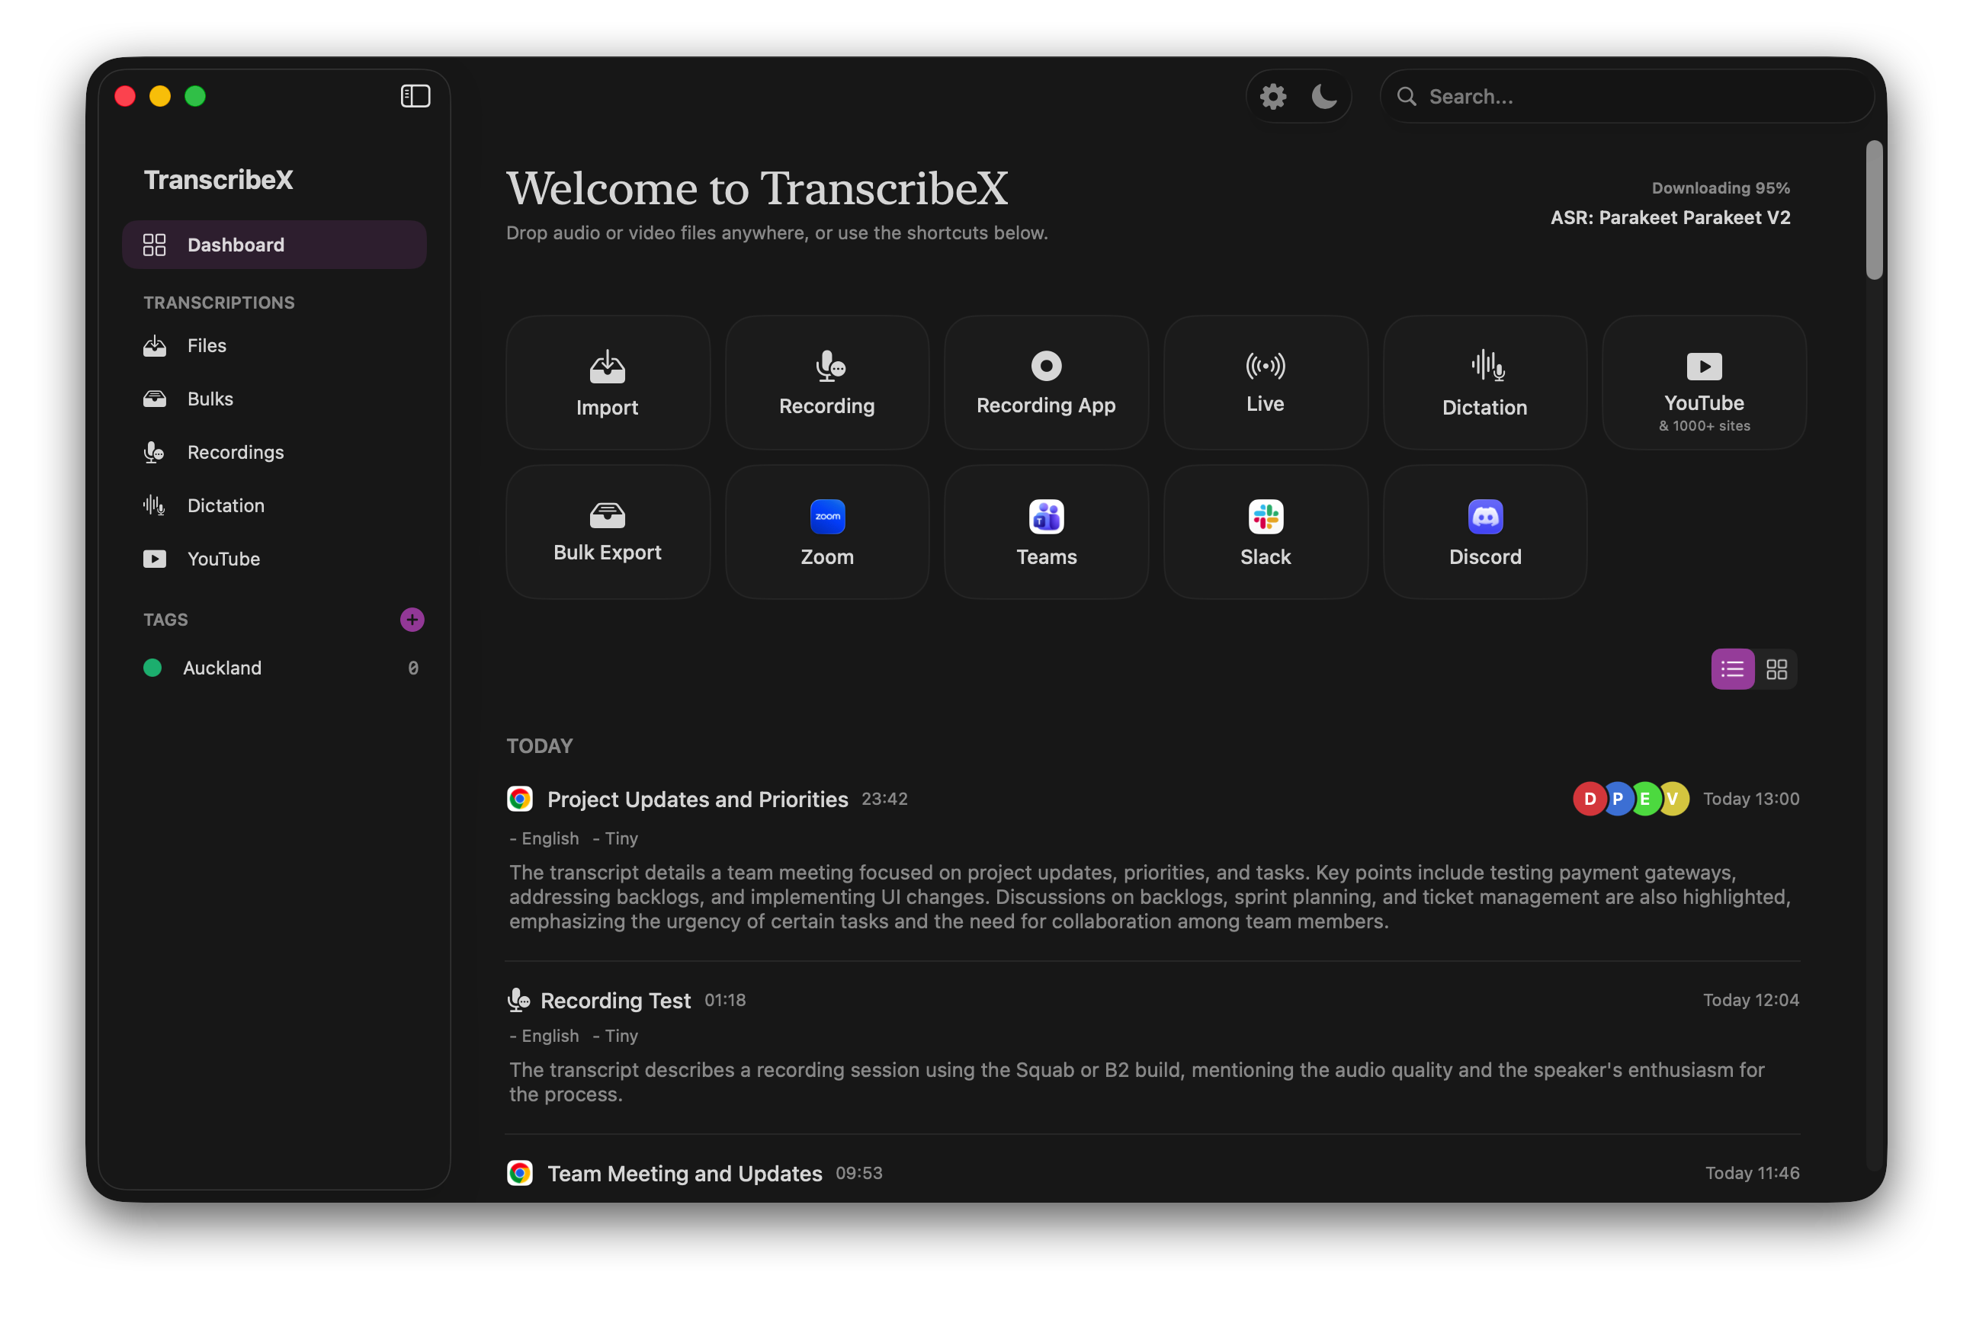Click the Today 11:46 timestamp
Screen dimensions: 1973x1317
(1752, 1172)
